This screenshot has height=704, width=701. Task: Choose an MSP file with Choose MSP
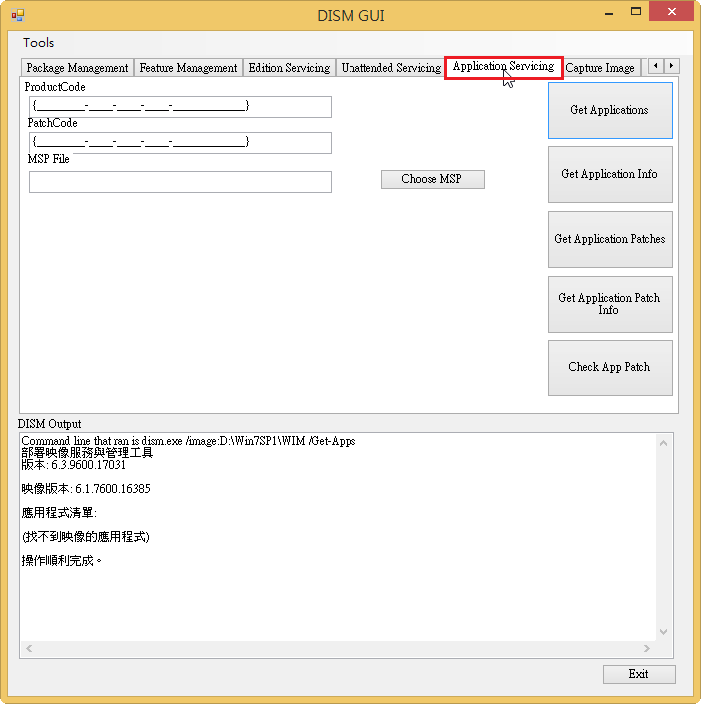[432, 179]
